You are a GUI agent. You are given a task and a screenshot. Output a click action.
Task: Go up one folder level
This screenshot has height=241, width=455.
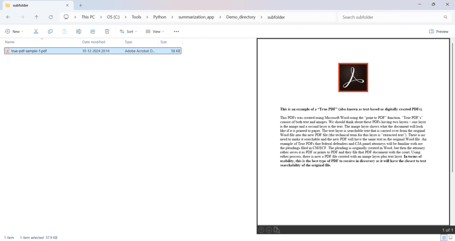36,17
